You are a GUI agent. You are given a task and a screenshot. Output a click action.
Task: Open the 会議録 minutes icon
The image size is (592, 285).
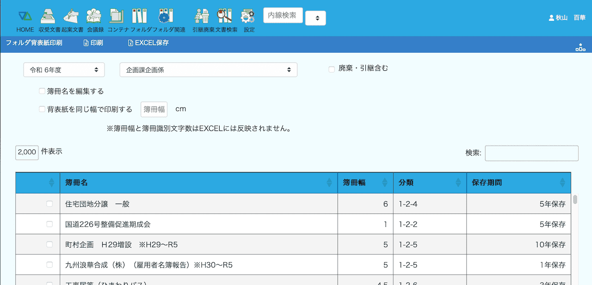(x=94, y=17)
